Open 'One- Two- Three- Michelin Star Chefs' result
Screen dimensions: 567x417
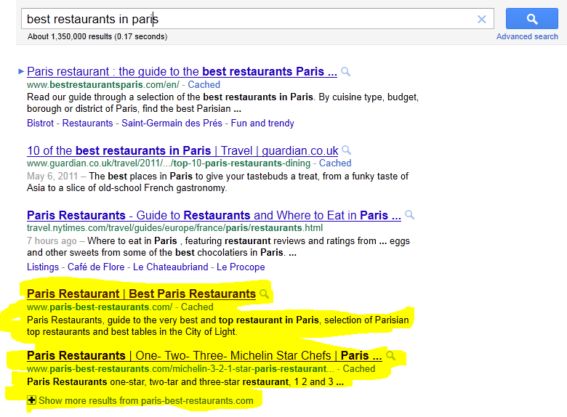tap(204, 355)
